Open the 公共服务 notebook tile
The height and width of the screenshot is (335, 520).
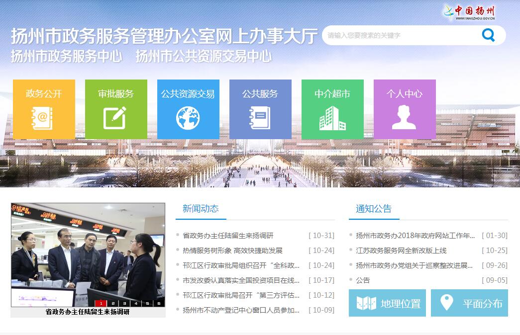click(260, 109)
